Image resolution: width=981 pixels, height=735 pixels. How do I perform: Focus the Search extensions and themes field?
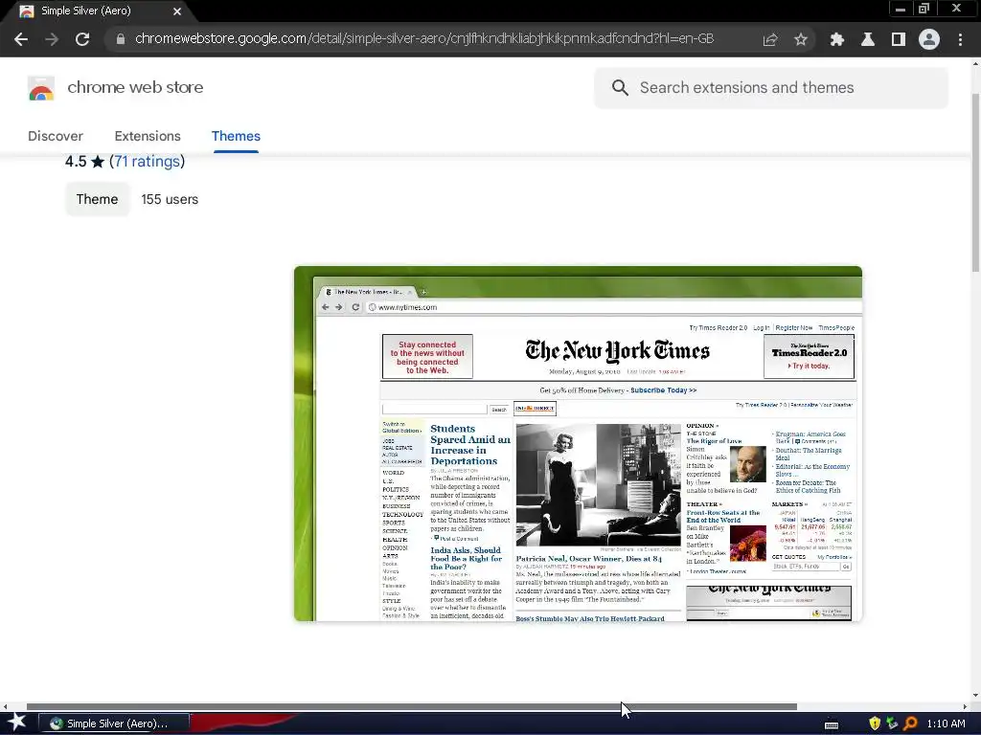pyautogui.click(x=771, y=87)
